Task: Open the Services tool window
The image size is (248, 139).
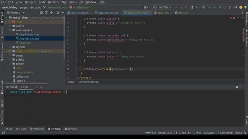Action: [x=71, y=129]
